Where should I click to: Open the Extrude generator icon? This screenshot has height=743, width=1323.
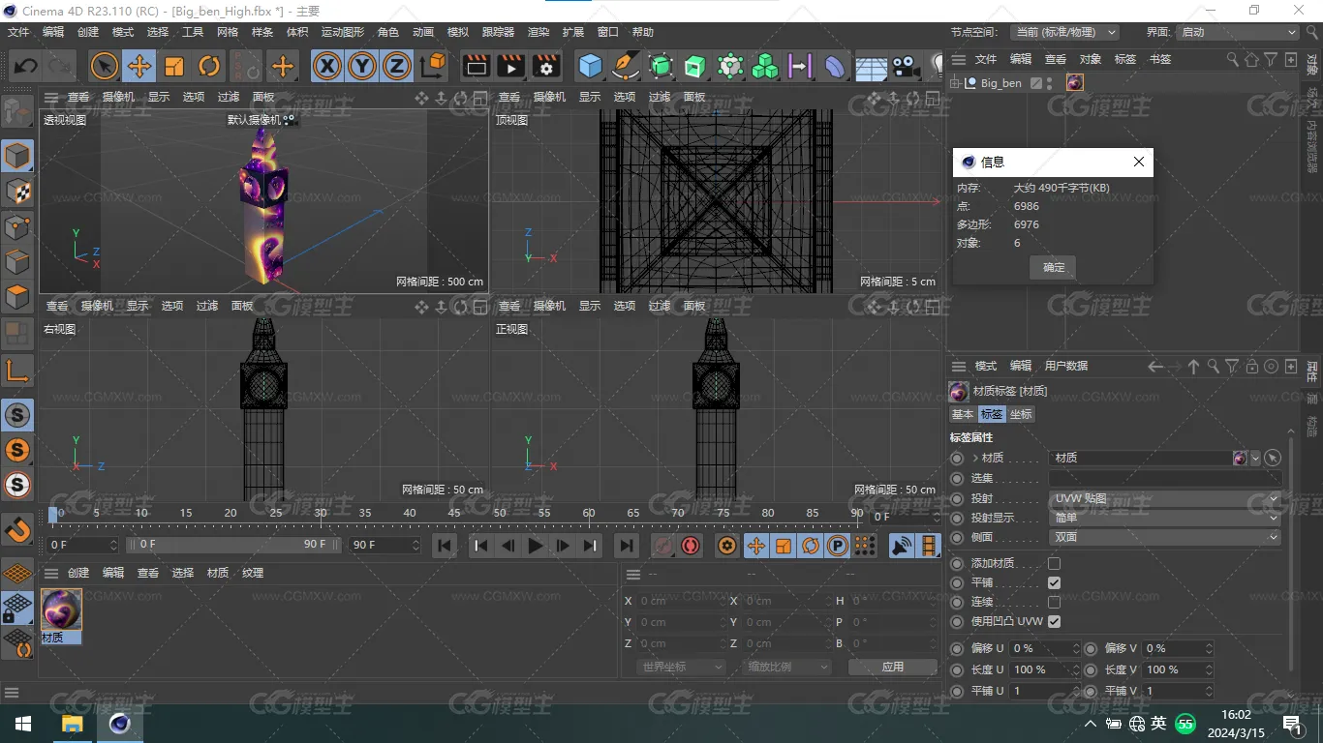695,66
